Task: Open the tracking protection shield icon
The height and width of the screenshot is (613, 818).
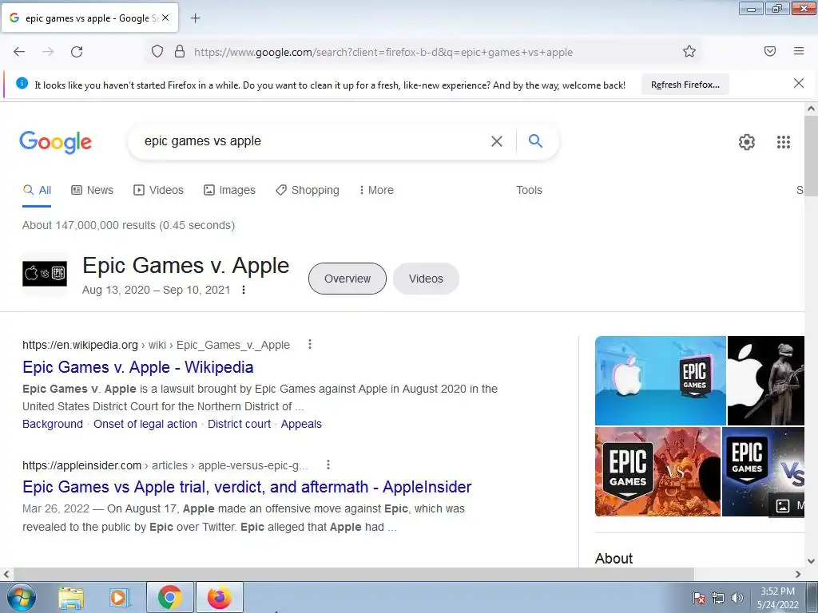Action: 157,52
